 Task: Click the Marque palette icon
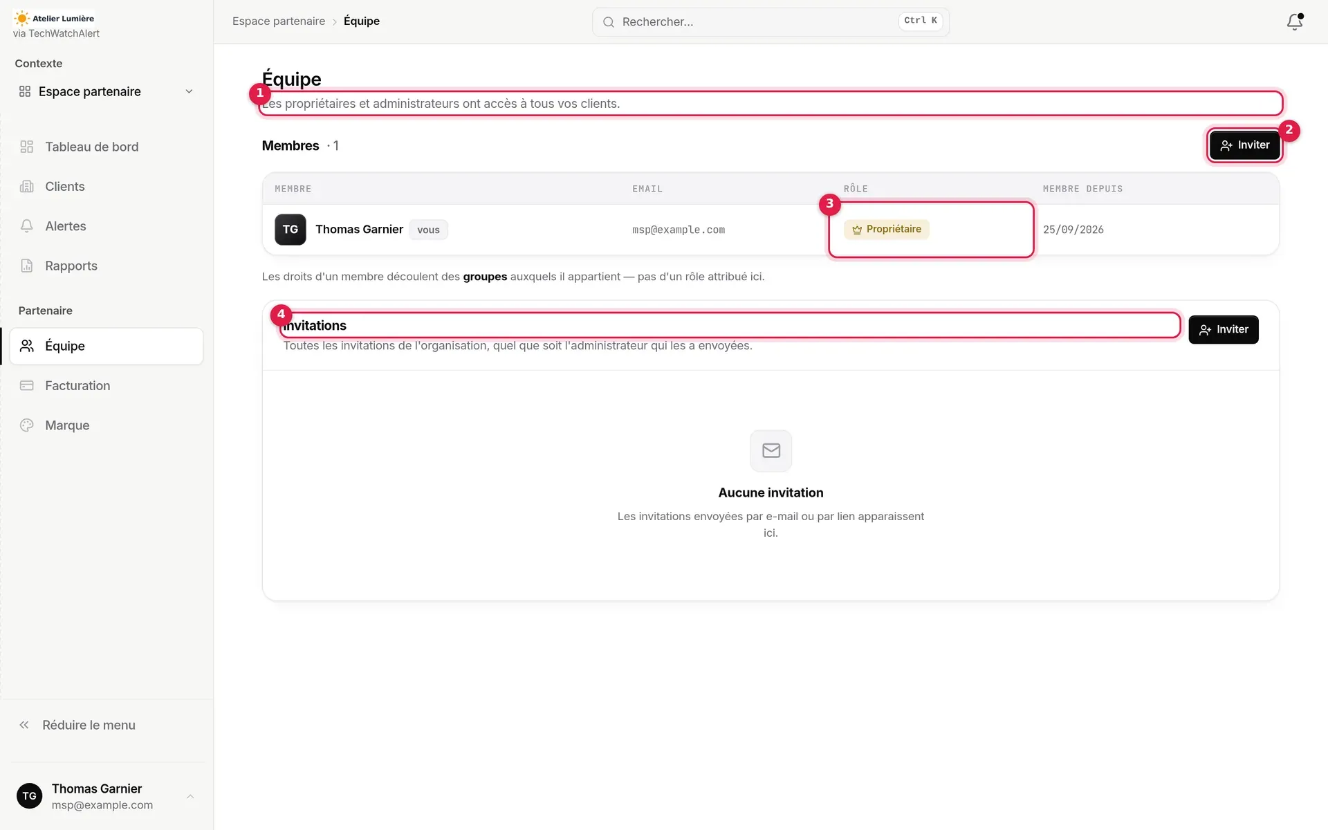[x=27, y=425]
